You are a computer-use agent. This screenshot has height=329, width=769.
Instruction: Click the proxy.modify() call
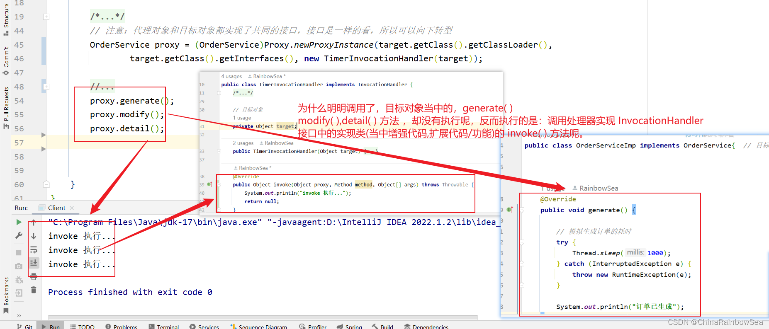point(127,114)
